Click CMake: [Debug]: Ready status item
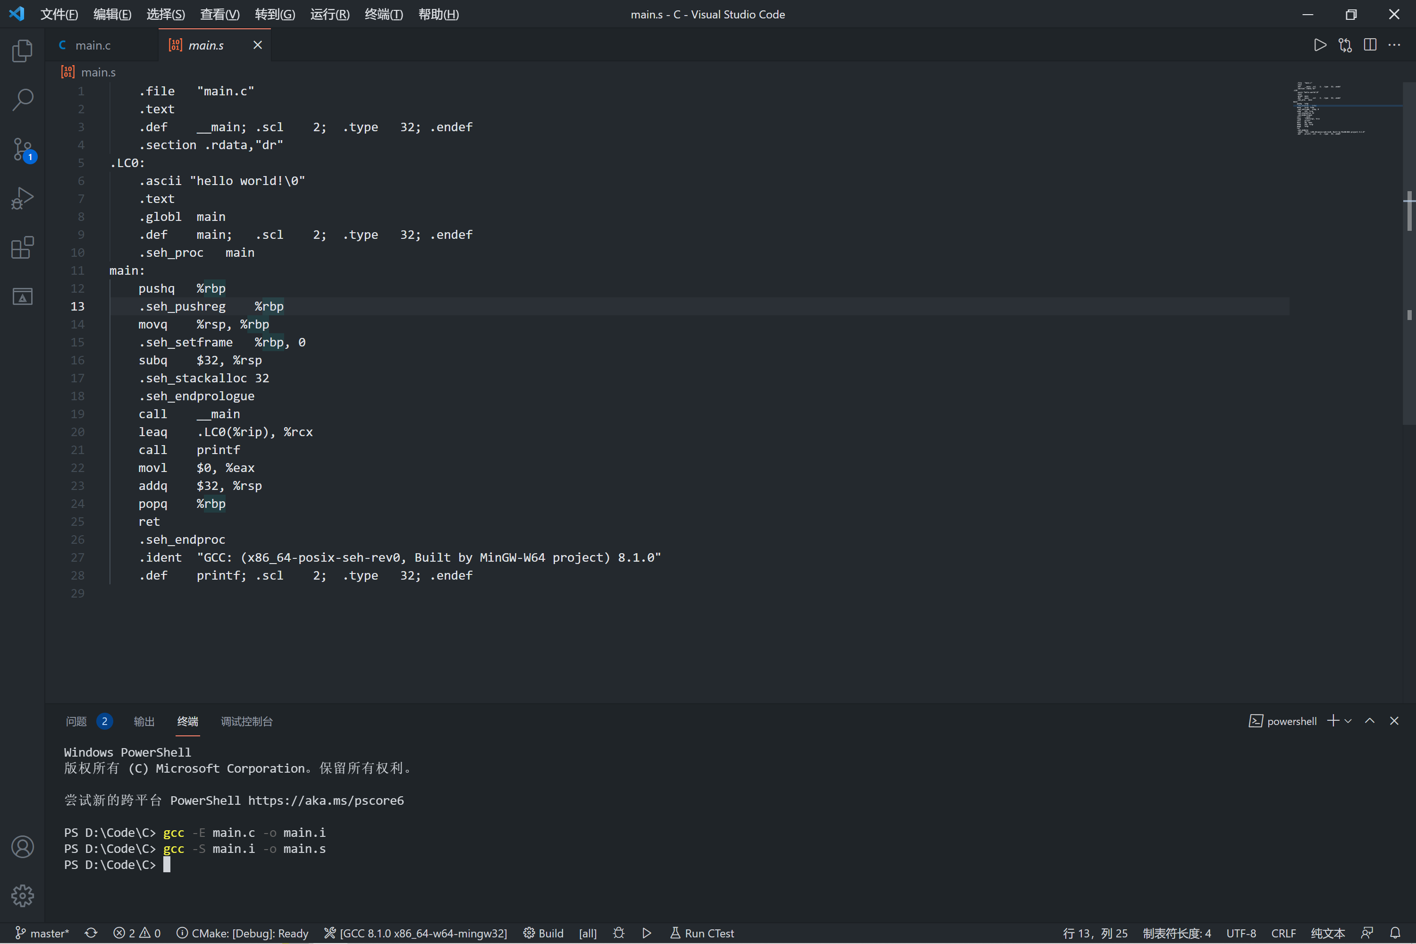This screenshot has height=944, width=1416. point(243,933)
